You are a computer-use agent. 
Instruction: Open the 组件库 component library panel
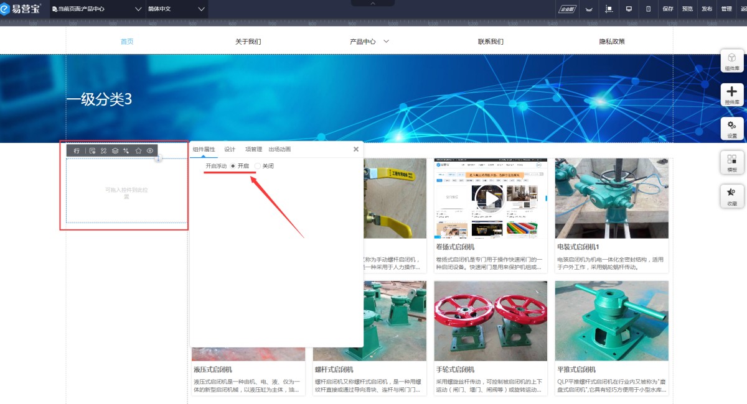pos(732,61)
